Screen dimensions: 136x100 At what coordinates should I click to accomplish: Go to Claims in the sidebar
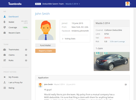(12, 55)
